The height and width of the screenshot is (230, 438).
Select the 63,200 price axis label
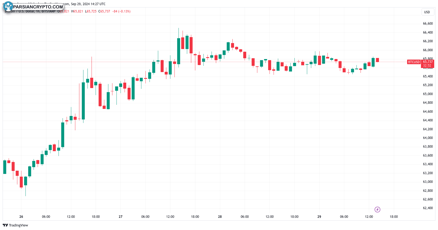(428, 173)
